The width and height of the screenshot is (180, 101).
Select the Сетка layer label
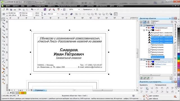click(157, 67)
